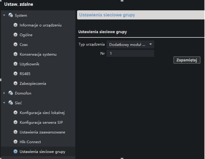Image resolution: width=205 pixels, height=159 pixels.
Task: Collapse the Sieć tree section arrow
Action: (x=4, y=103)
